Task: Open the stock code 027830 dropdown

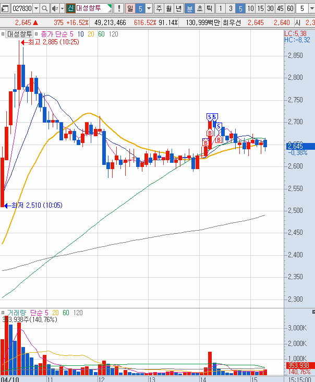Action: click(x=36, y=8)
